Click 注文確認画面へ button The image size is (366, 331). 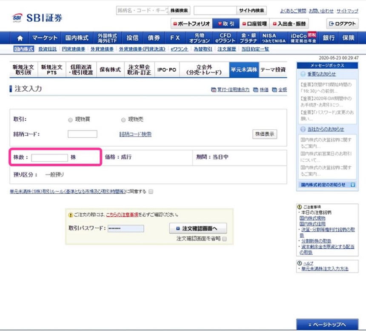tap(198, 228)
